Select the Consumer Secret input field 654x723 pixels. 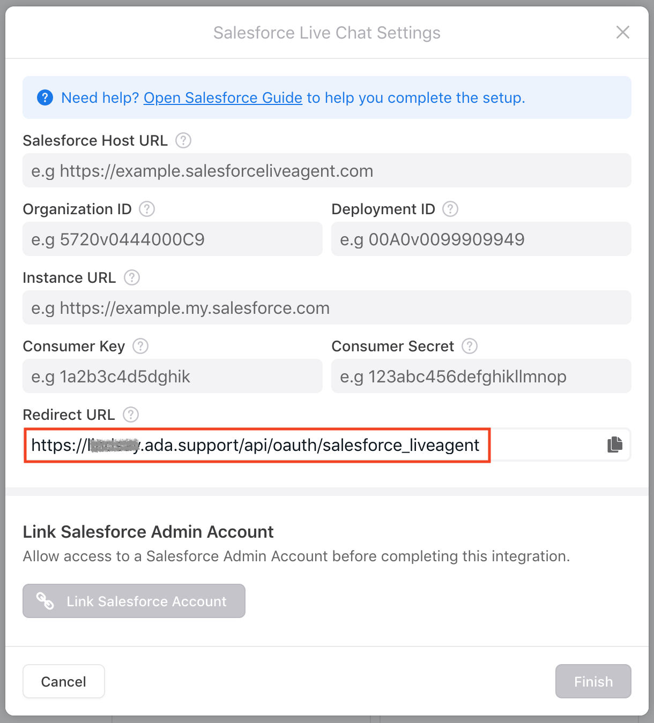[x=481, y=376]
